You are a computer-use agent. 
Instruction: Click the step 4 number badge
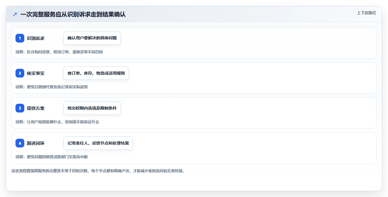coord(20,143)
